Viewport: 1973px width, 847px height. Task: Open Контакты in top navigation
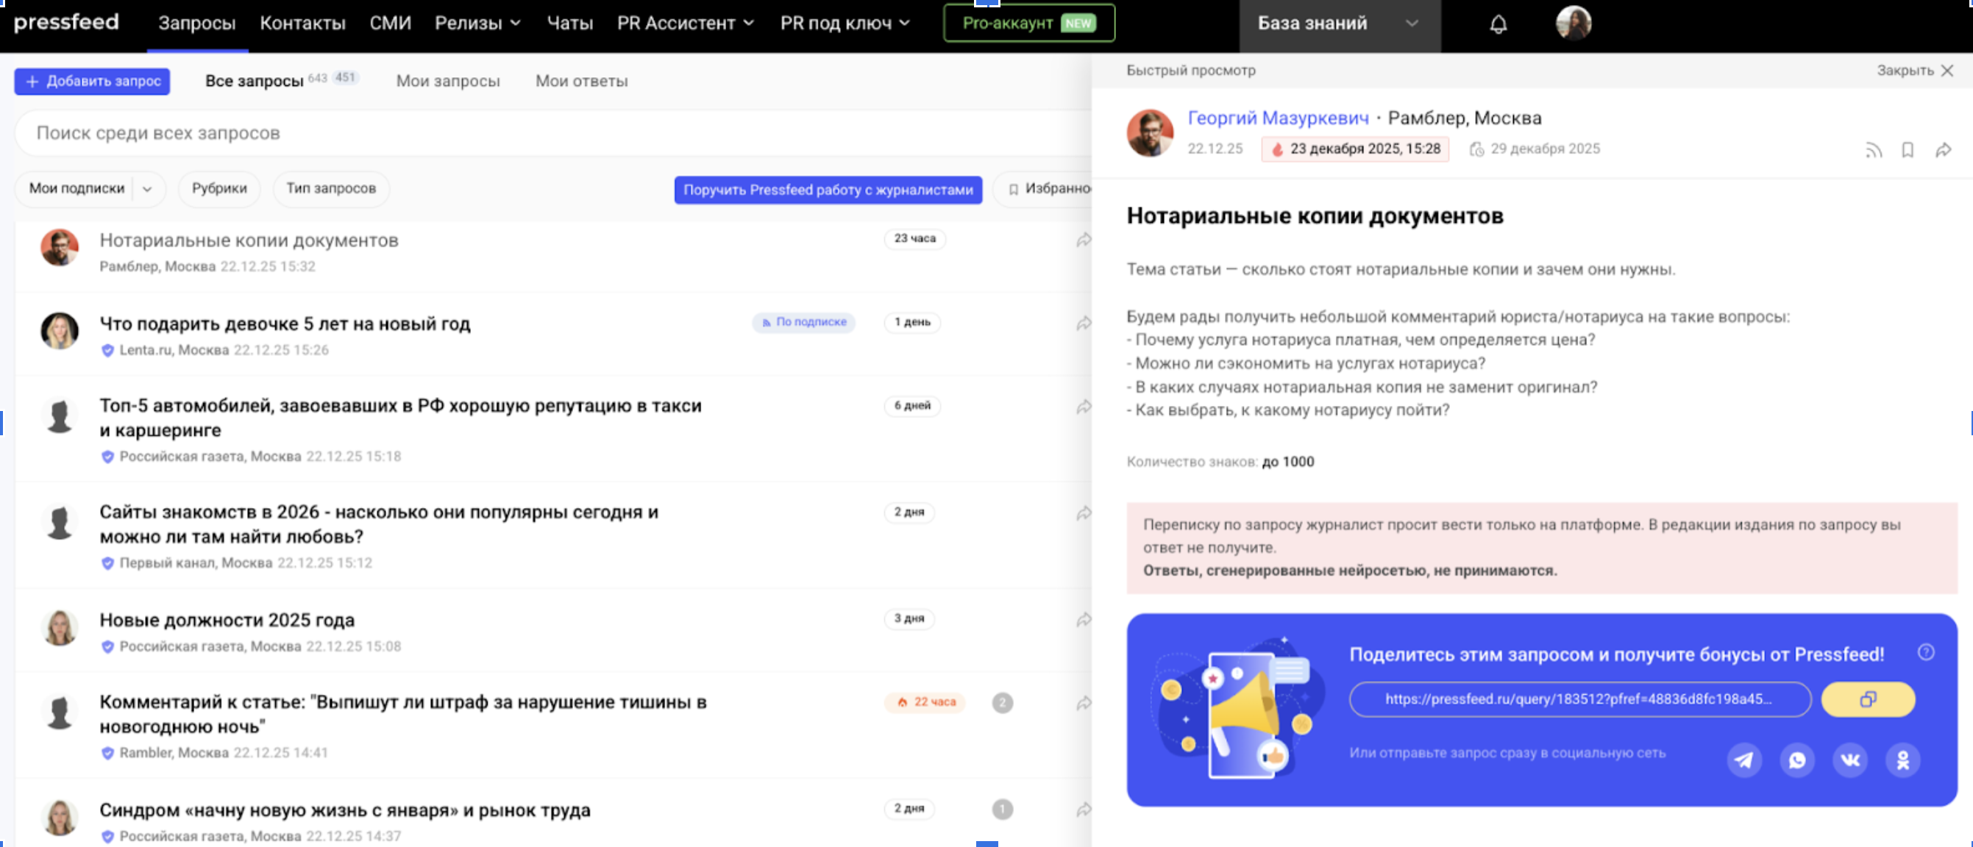[x=302, y=23]
